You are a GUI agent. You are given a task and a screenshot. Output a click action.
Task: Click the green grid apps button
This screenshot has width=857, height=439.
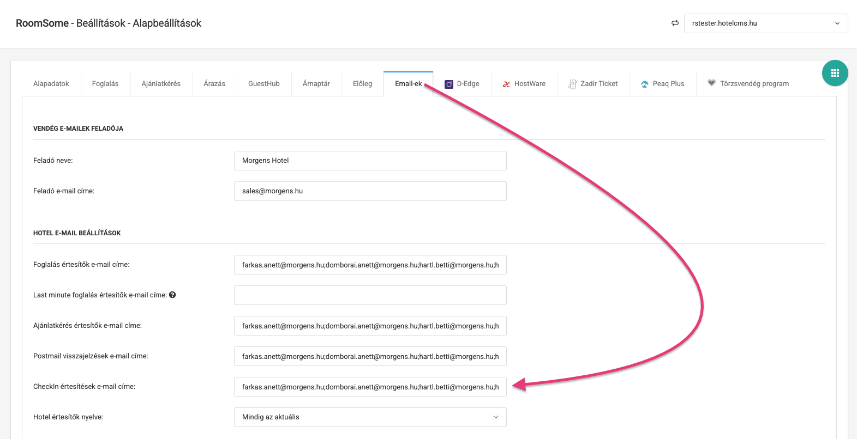tap(835, 73)
